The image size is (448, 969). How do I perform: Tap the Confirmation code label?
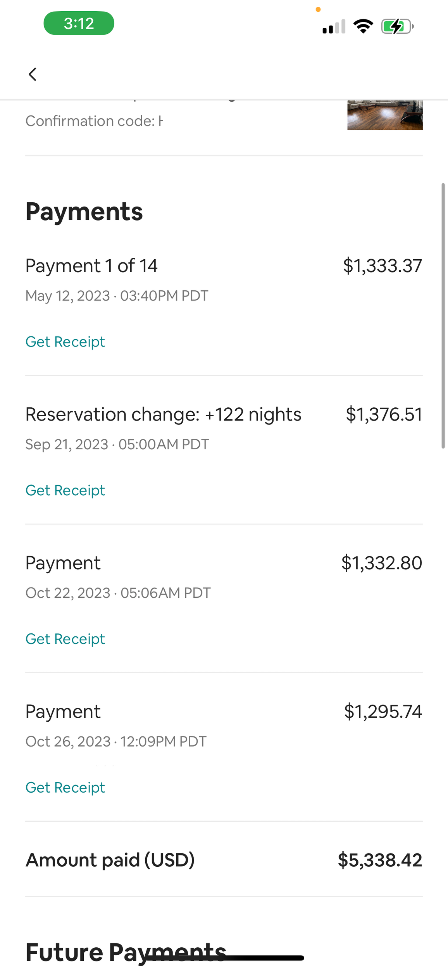(x=90, y=121)
